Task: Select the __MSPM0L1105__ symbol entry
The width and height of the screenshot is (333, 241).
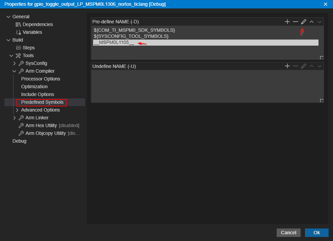Action: tap(114, 43)
